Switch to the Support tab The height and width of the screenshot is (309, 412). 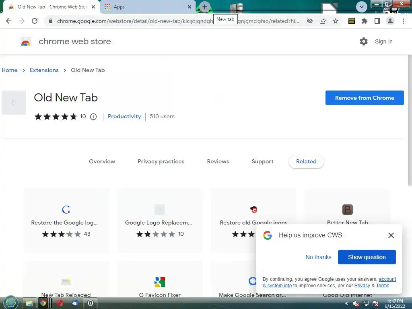(x=262, y=162)
